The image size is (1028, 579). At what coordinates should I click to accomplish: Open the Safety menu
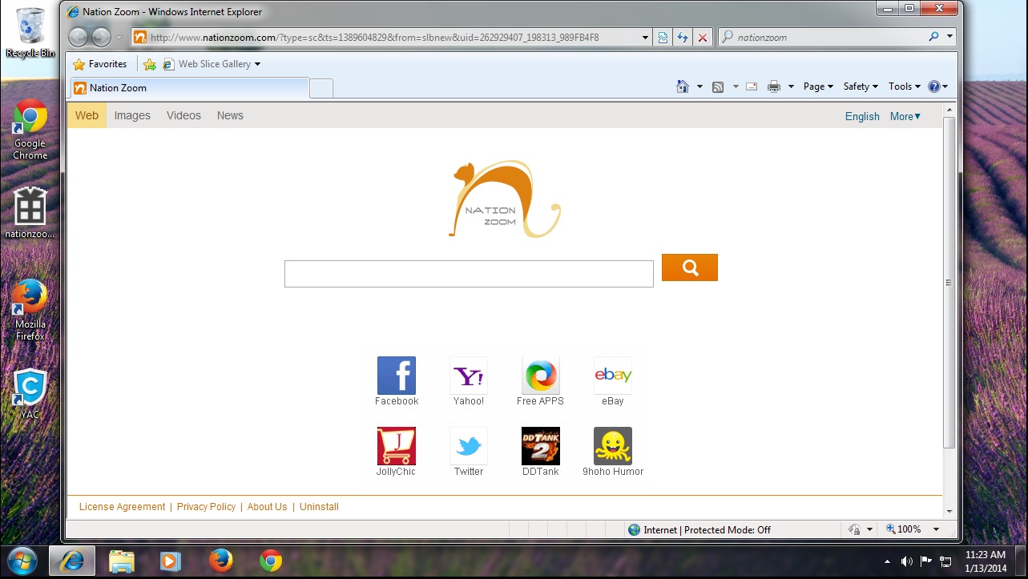tap(861, 86)
